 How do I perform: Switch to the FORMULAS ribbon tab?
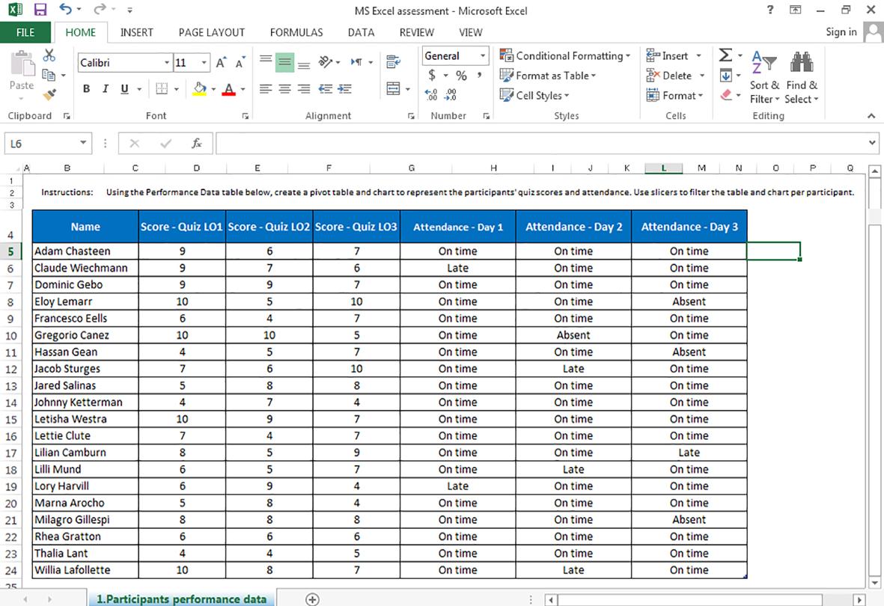296,32
